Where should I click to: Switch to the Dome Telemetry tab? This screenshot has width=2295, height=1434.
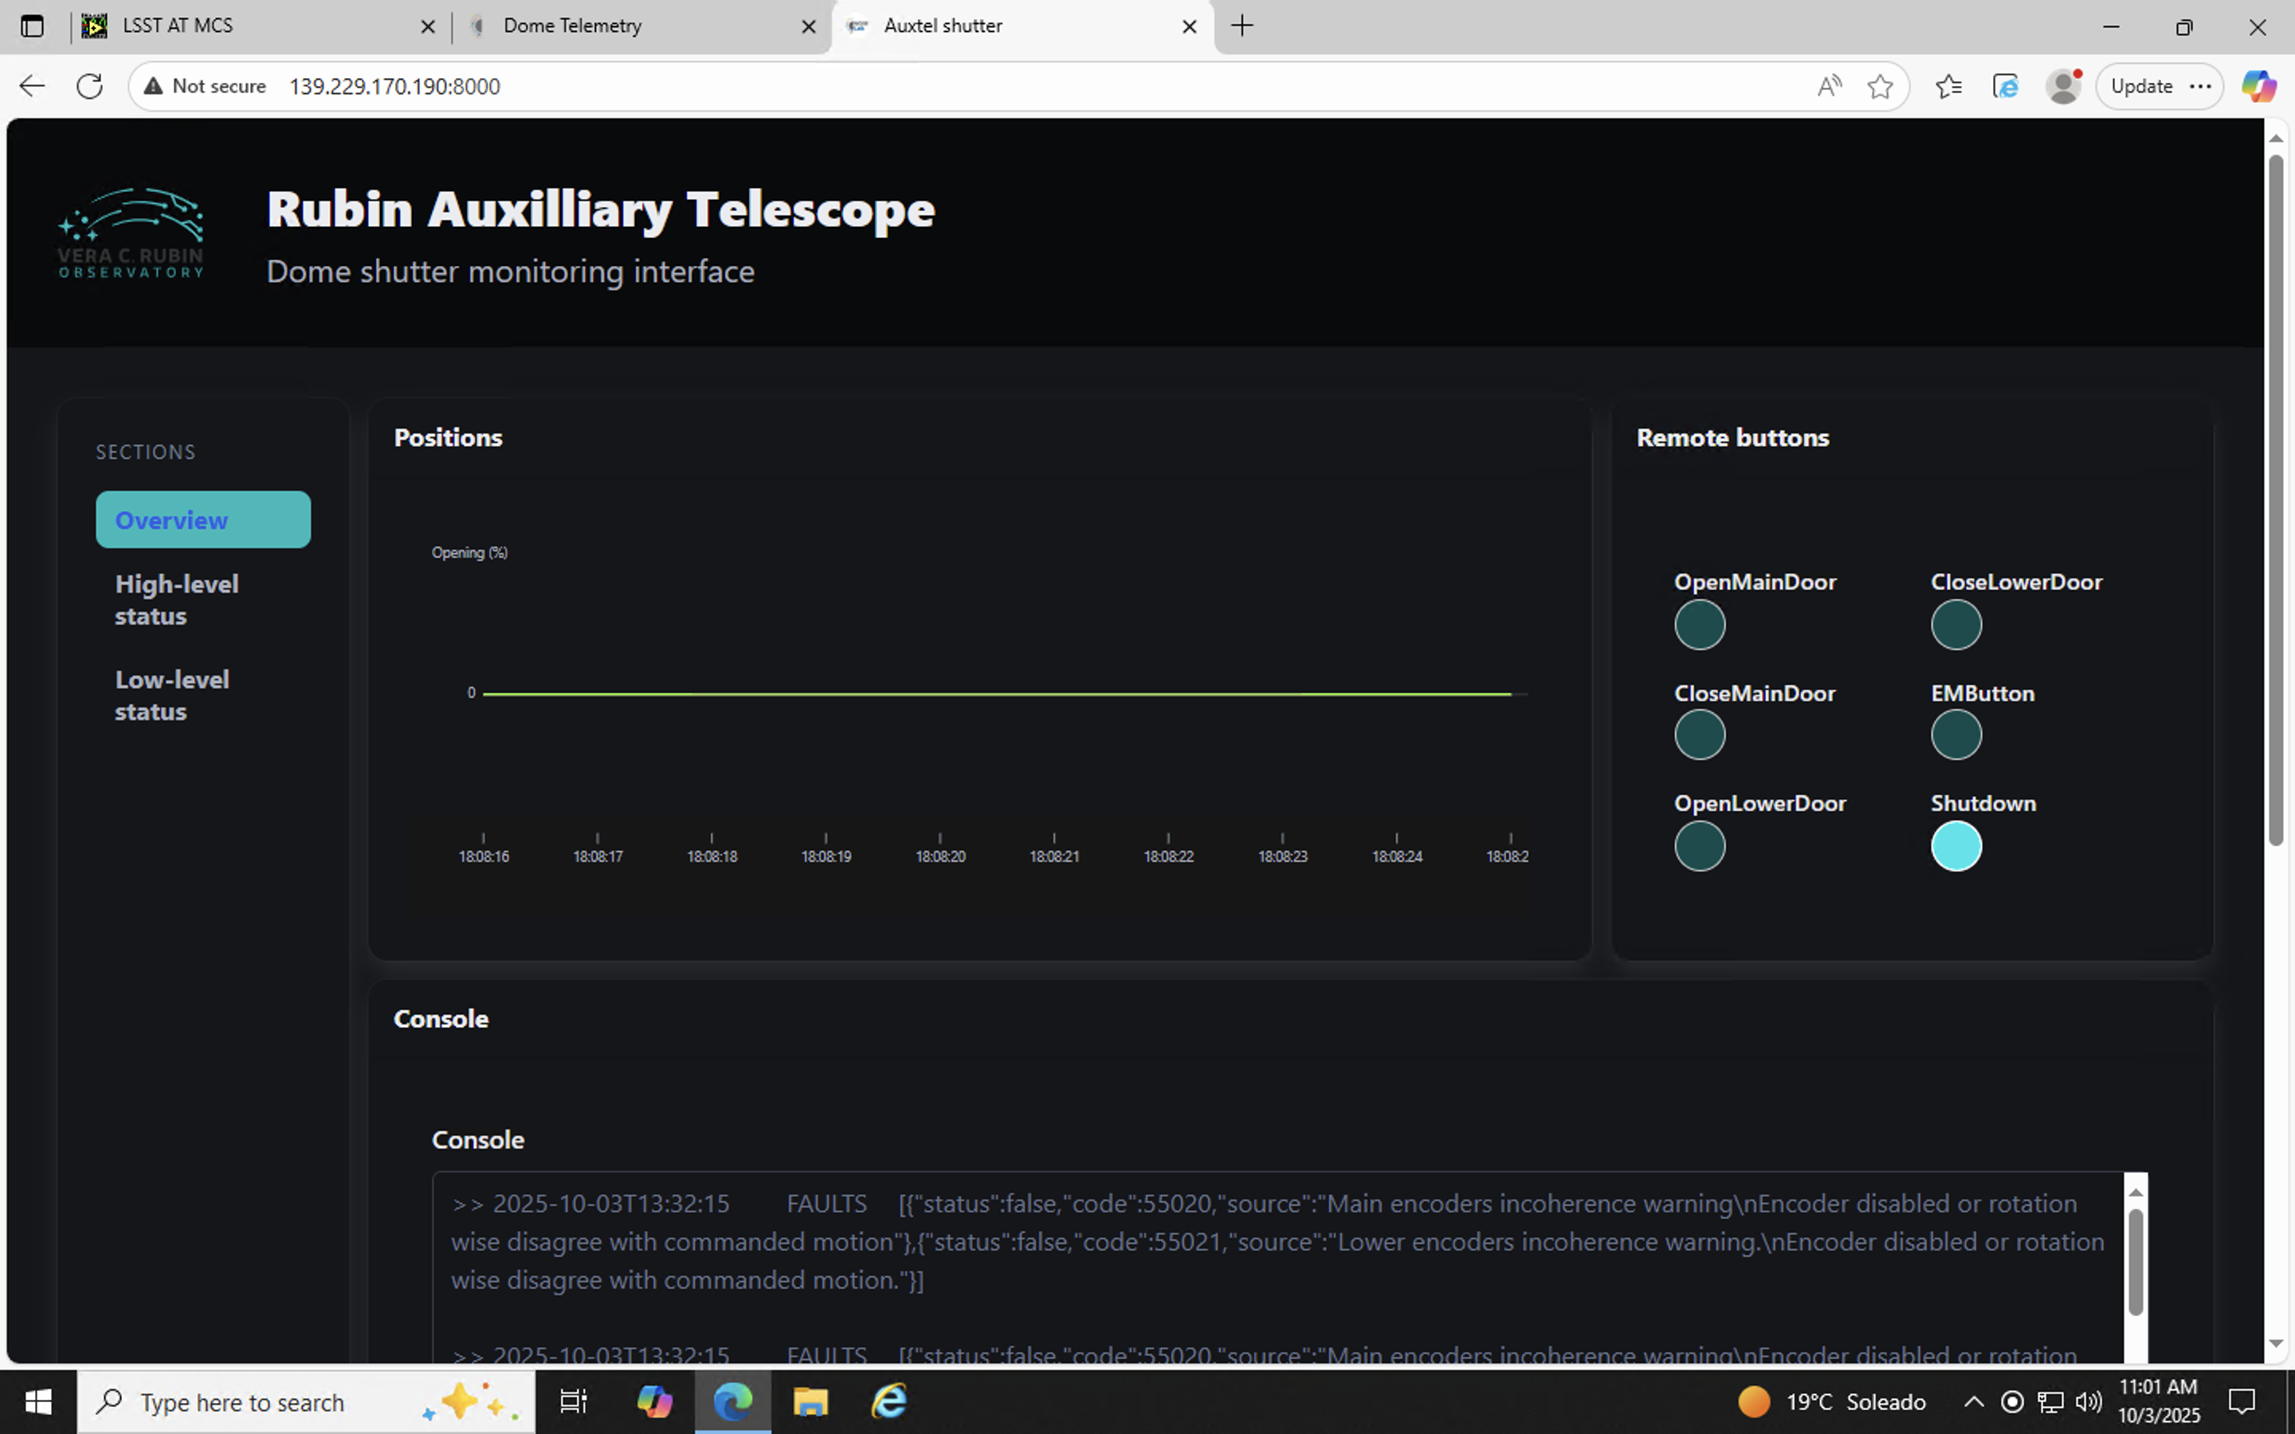click(x=572, y=25)
